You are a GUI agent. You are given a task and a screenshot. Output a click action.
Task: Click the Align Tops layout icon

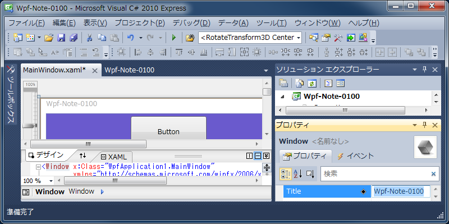(179, 52)
